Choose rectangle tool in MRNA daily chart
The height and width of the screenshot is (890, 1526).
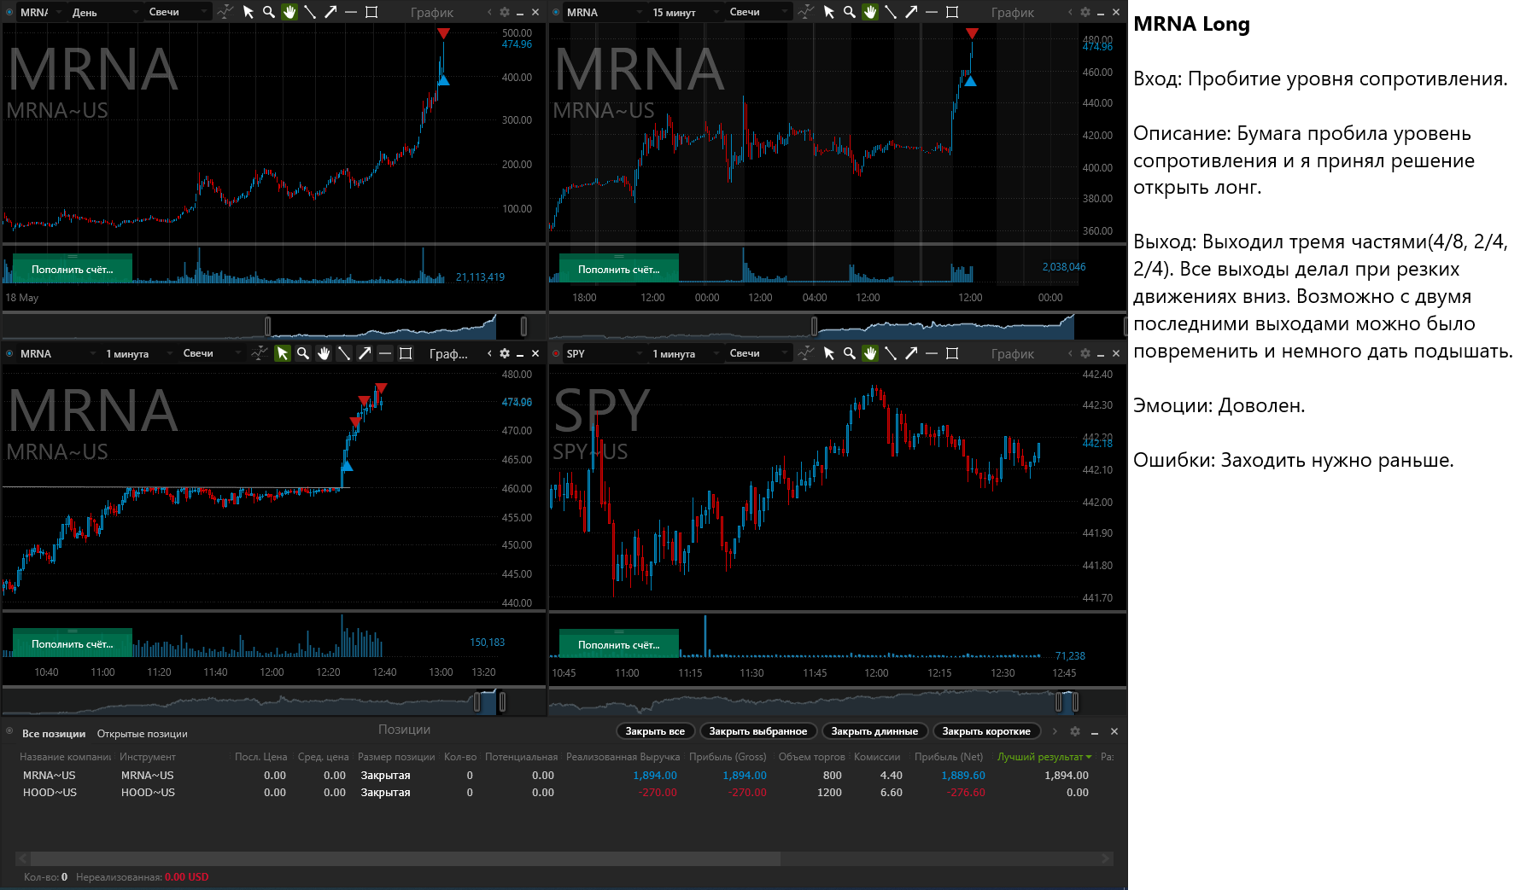[x=371, y=12]
